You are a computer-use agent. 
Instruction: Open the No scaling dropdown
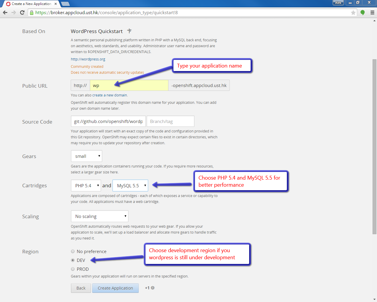100,216
